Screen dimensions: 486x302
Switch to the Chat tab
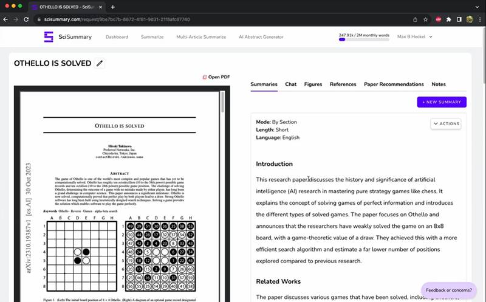point(291,84)
